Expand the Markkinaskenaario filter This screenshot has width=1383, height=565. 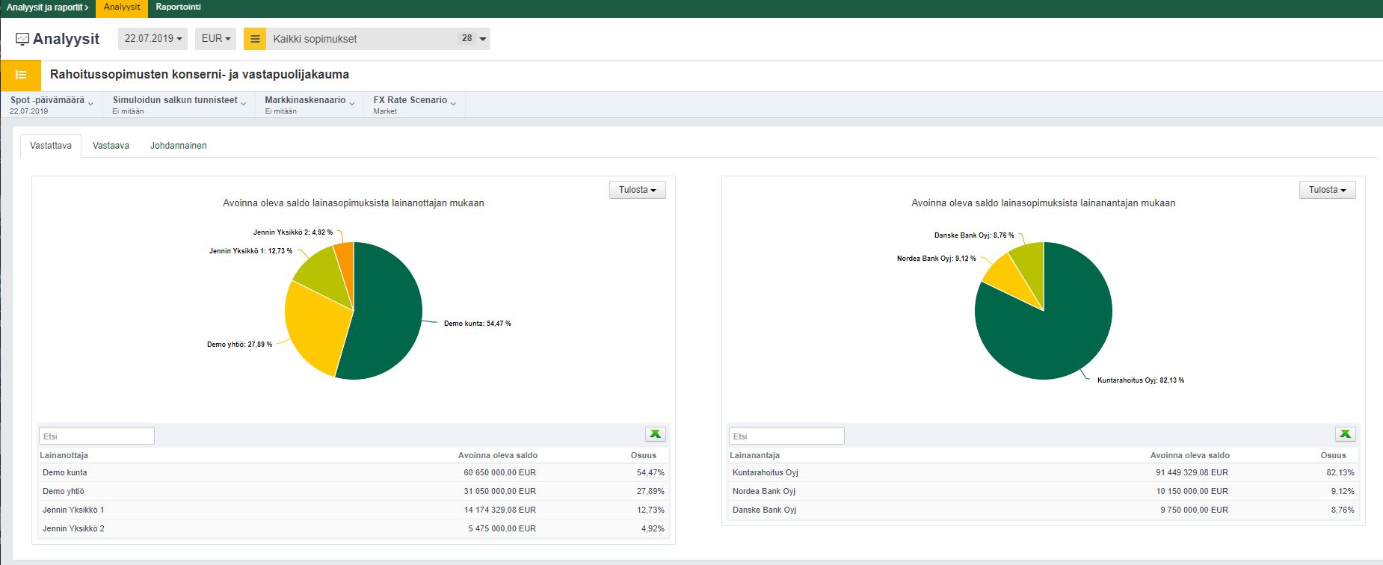[x=309, y=105]
